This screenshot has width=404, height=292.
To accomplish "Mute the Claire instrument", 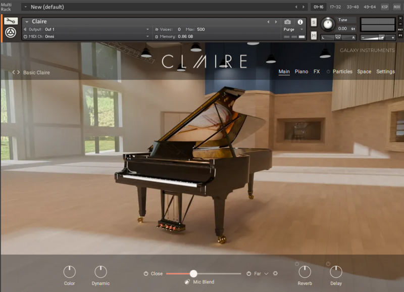I will pyautogui.click(x=314, y=35).
